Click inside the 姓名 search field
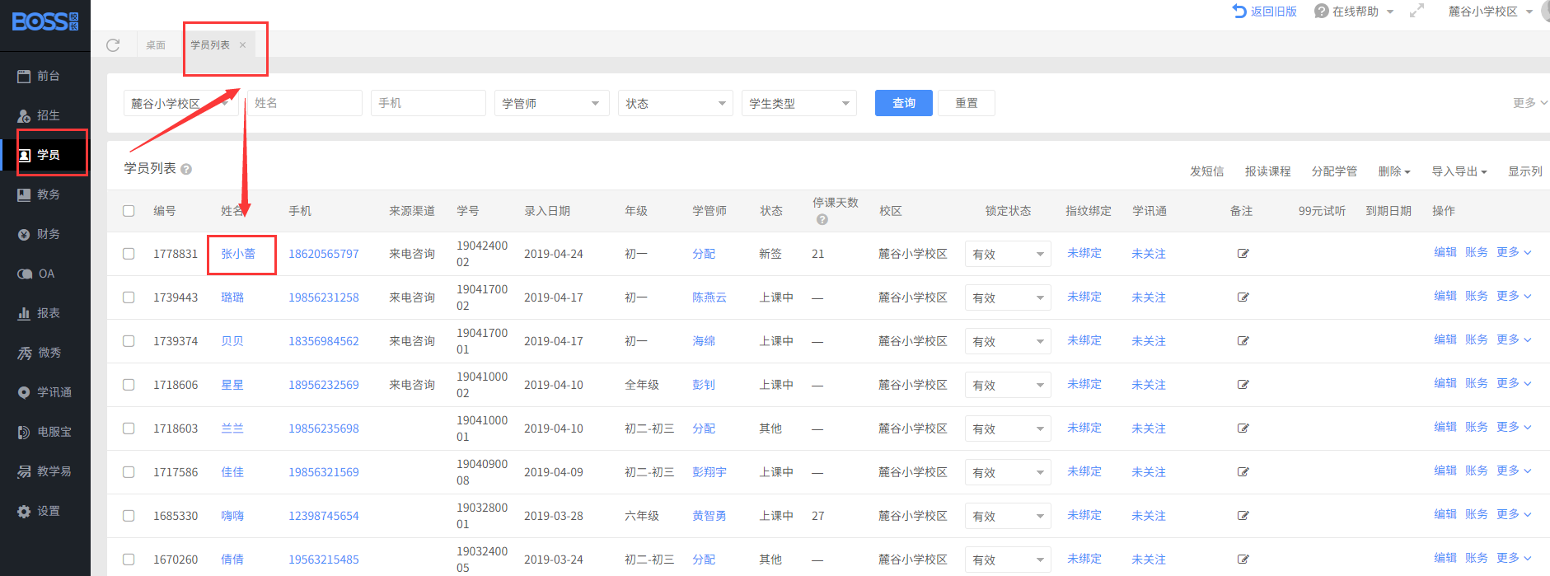 (304, 103)
